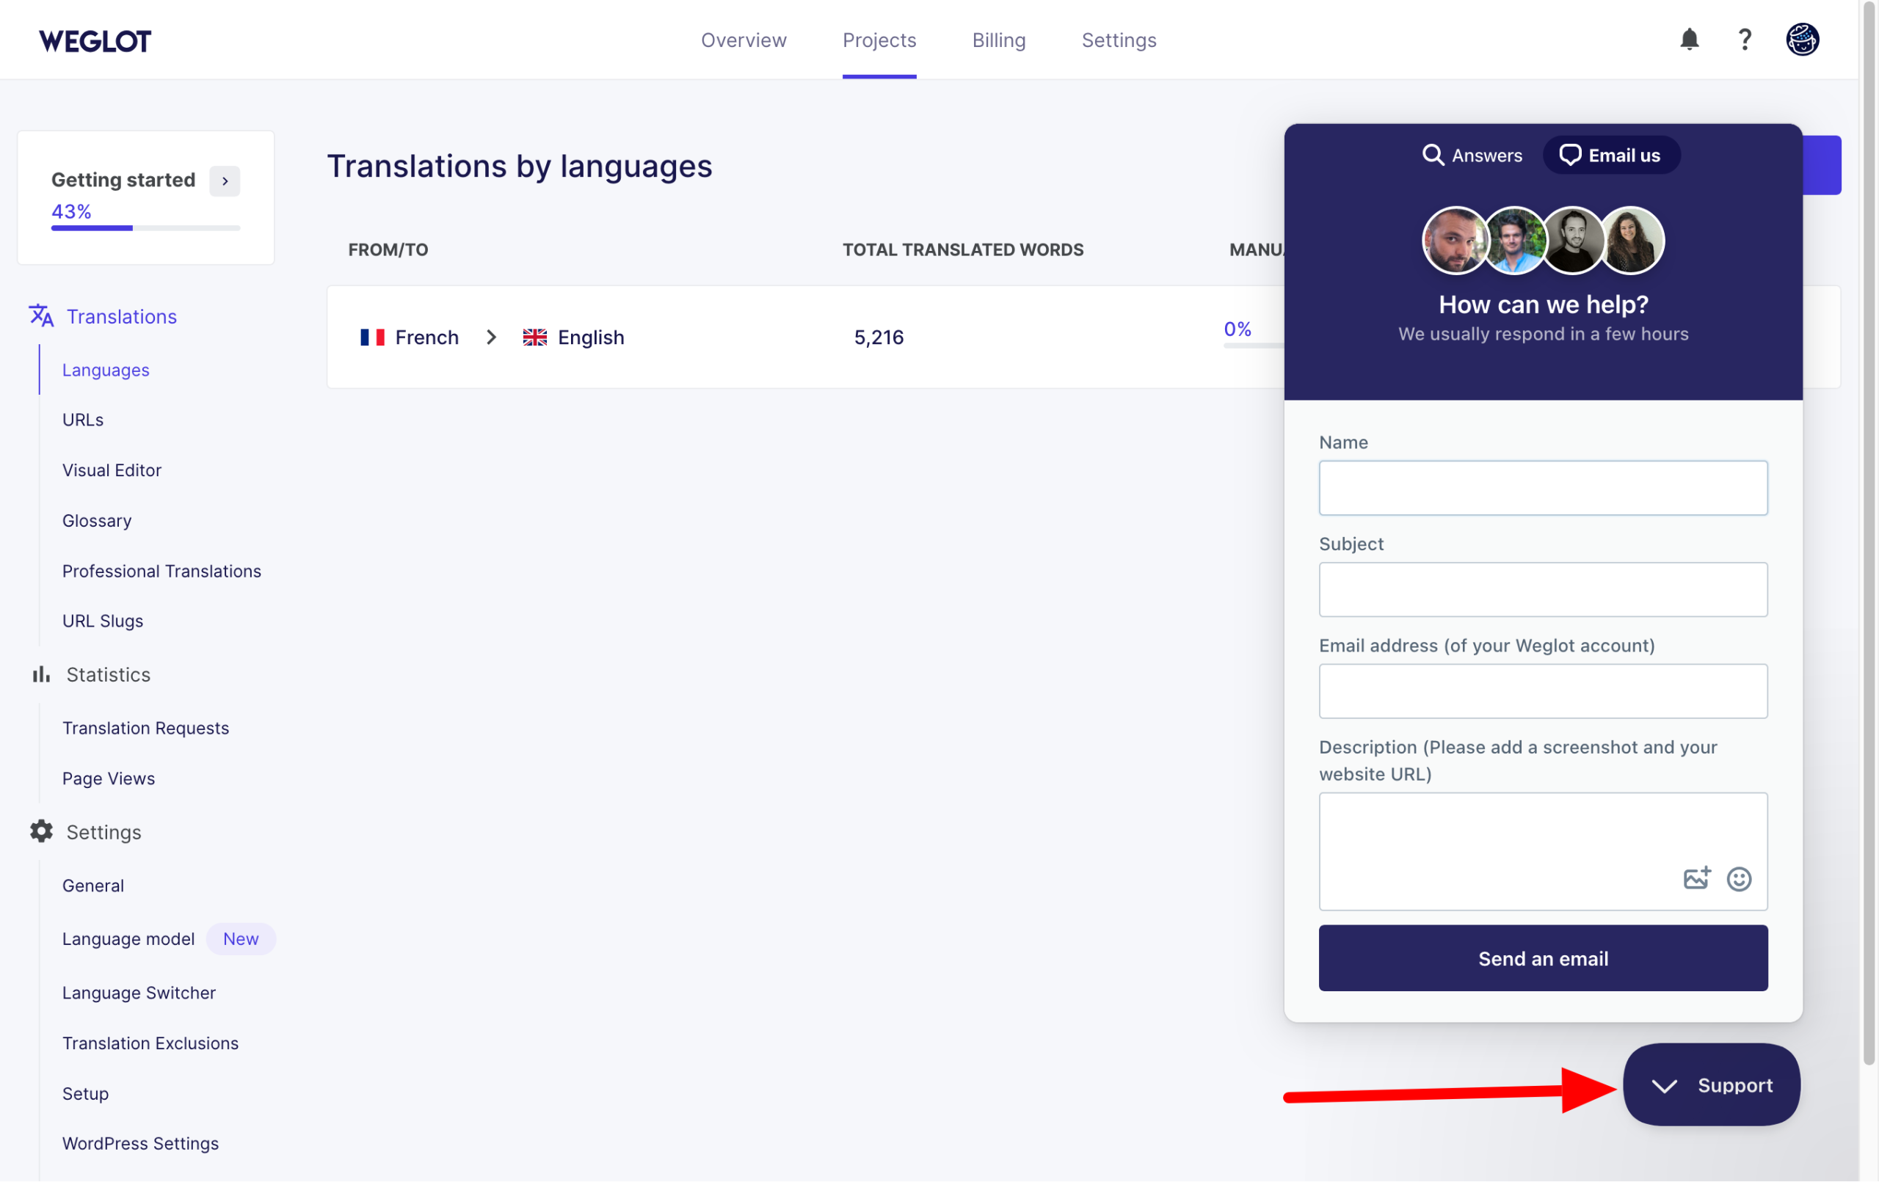The height and width of the screenshot is (1182, 1879).
Task: Click the chevron between French and English
Action: [x=491, y=337]
